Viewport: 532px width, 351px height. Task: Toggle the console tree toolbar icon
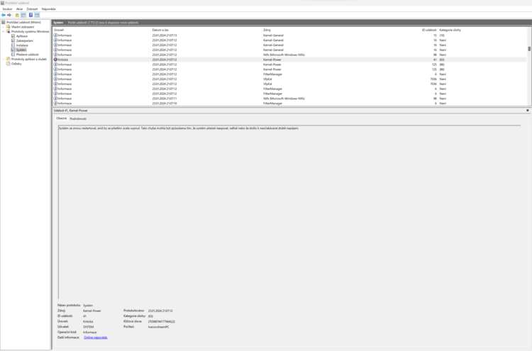23,15
